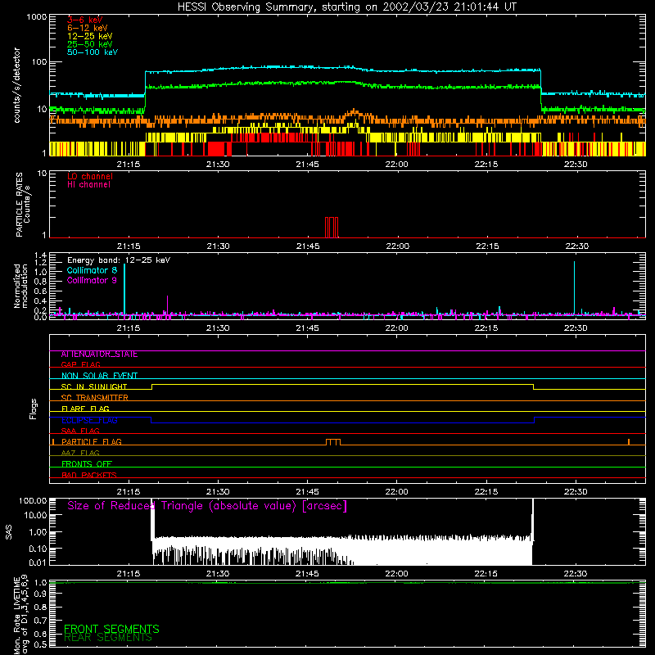Viewport: 655px width, 655px height.
Task: Select the REAR SEGMENTS legend text
Action: tap(108, 638)
